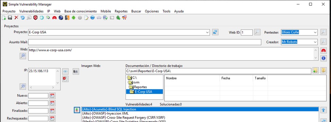Viewport: 331px width, 122px height.
Task: Click the search icon beside Web ID
Action: click(257, 32)
